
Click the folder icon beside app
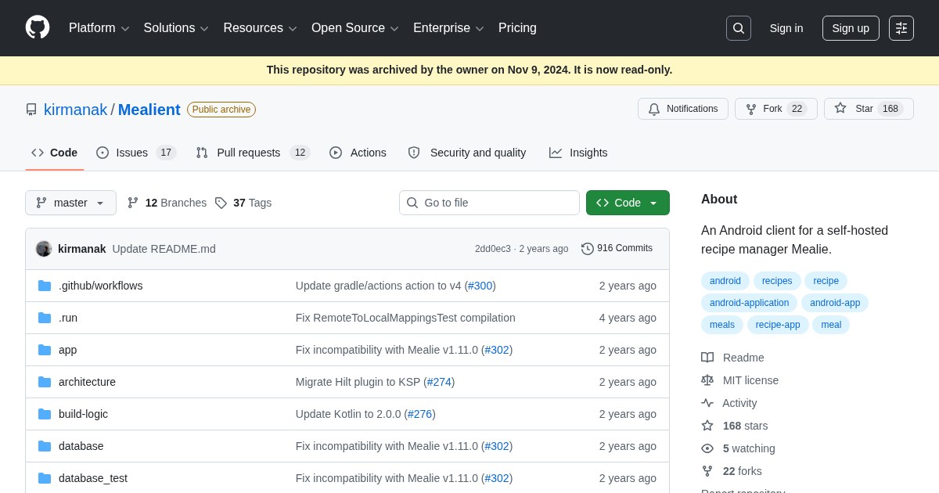[x=45, y=350]
